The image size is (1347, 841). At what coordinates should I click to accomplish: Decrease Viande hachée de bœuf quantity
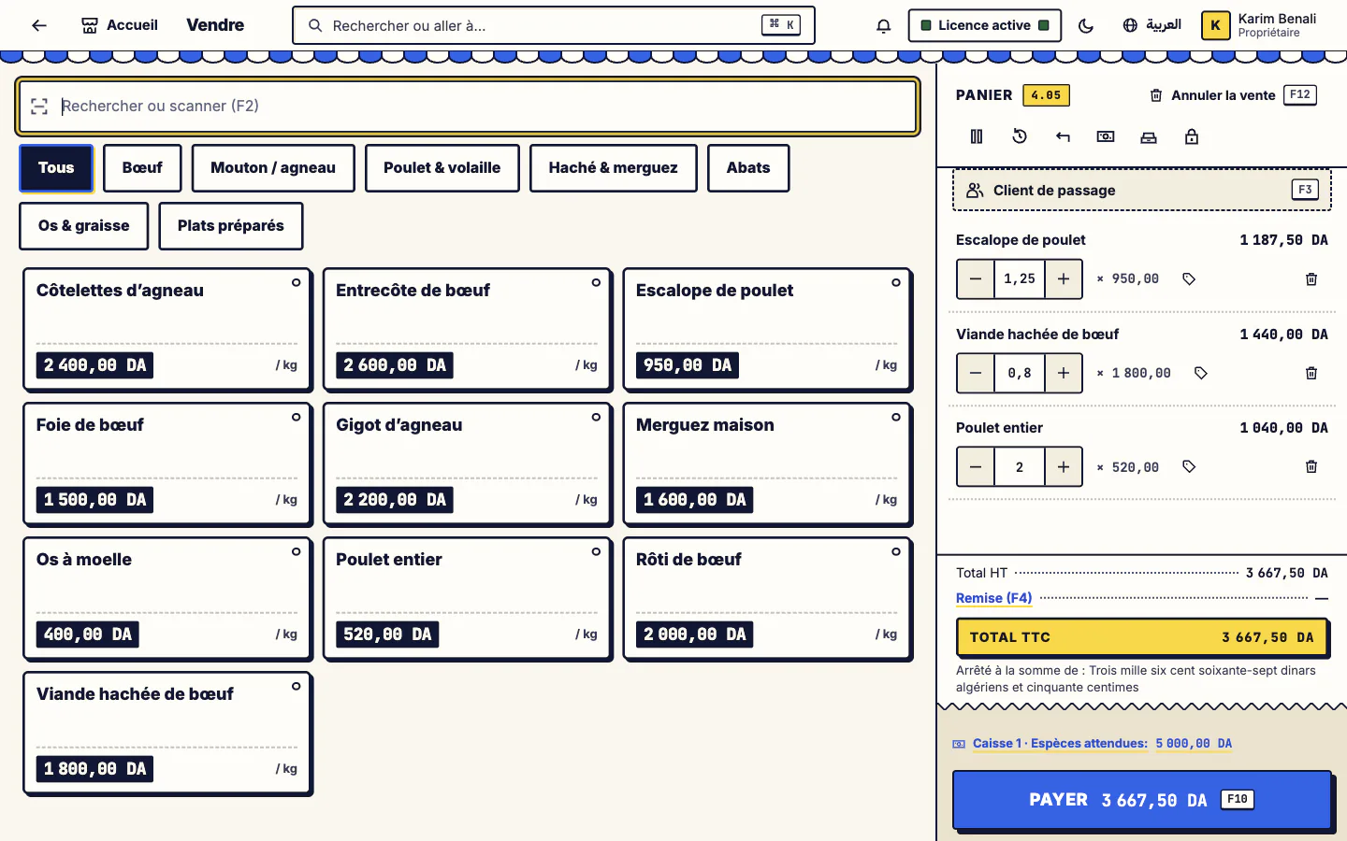point(976,373)
